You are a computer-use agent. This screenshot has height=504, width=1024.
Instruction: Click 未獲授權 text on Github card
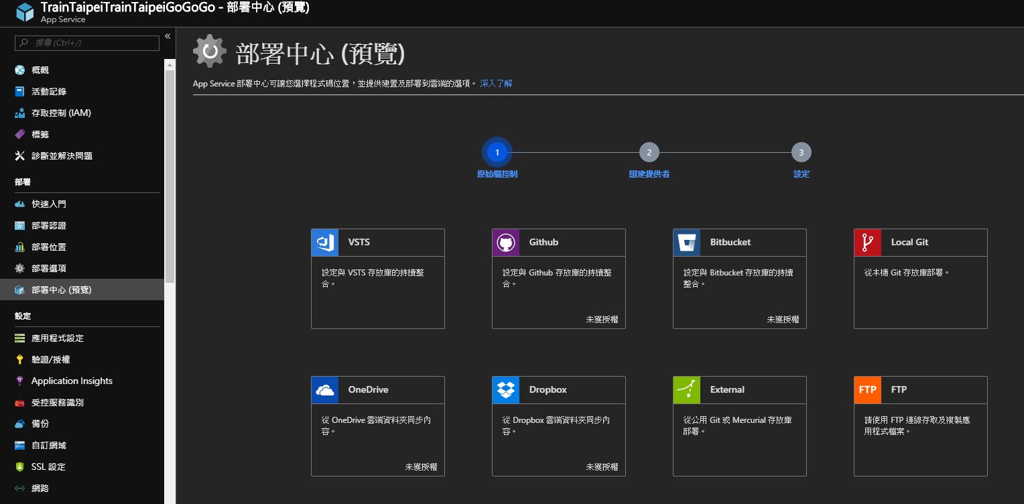[x=602, y=320]
